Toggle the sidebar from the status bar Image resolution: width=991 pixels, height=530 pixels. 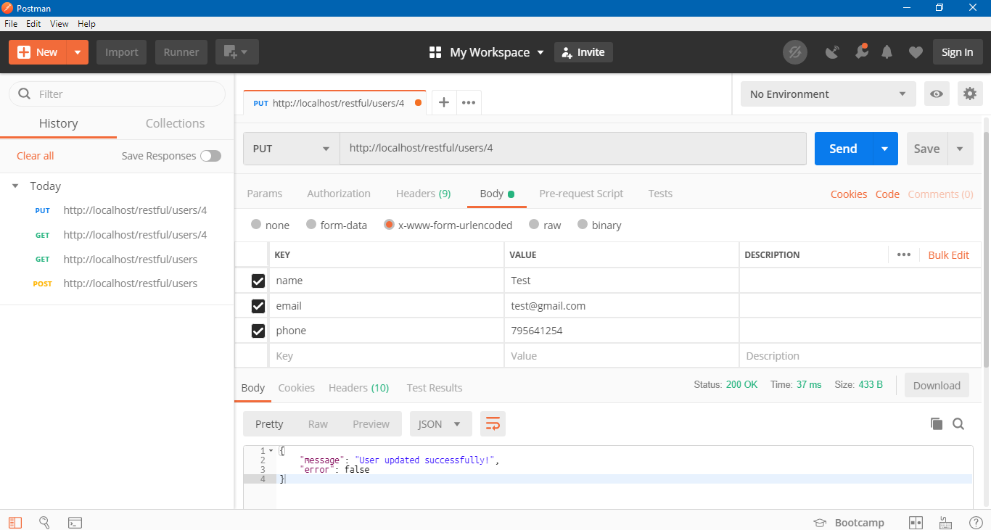click(15, 522)
